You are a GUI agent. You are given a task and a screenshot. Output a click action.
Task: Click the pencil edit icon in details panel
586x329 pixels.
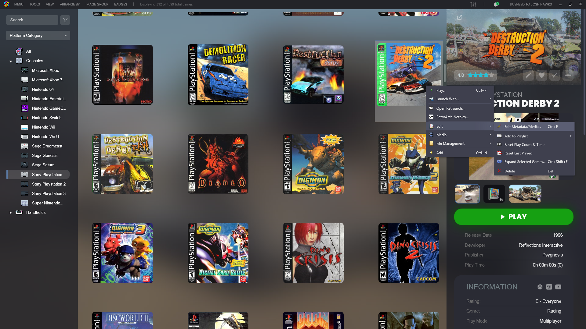[x=528, y=75]
